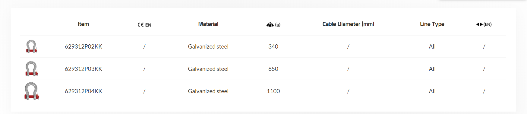This screenshot has height=114, width=527.
Task: Click Galvanized steel in the 629312P02KK row
Action: coord(208,46)
